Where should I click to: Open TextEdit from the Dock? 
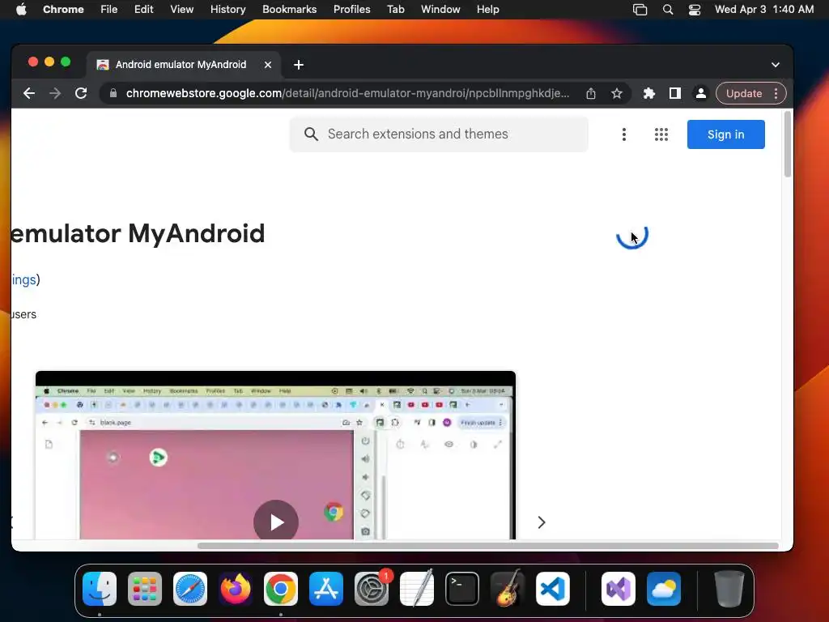coord(417,589)
